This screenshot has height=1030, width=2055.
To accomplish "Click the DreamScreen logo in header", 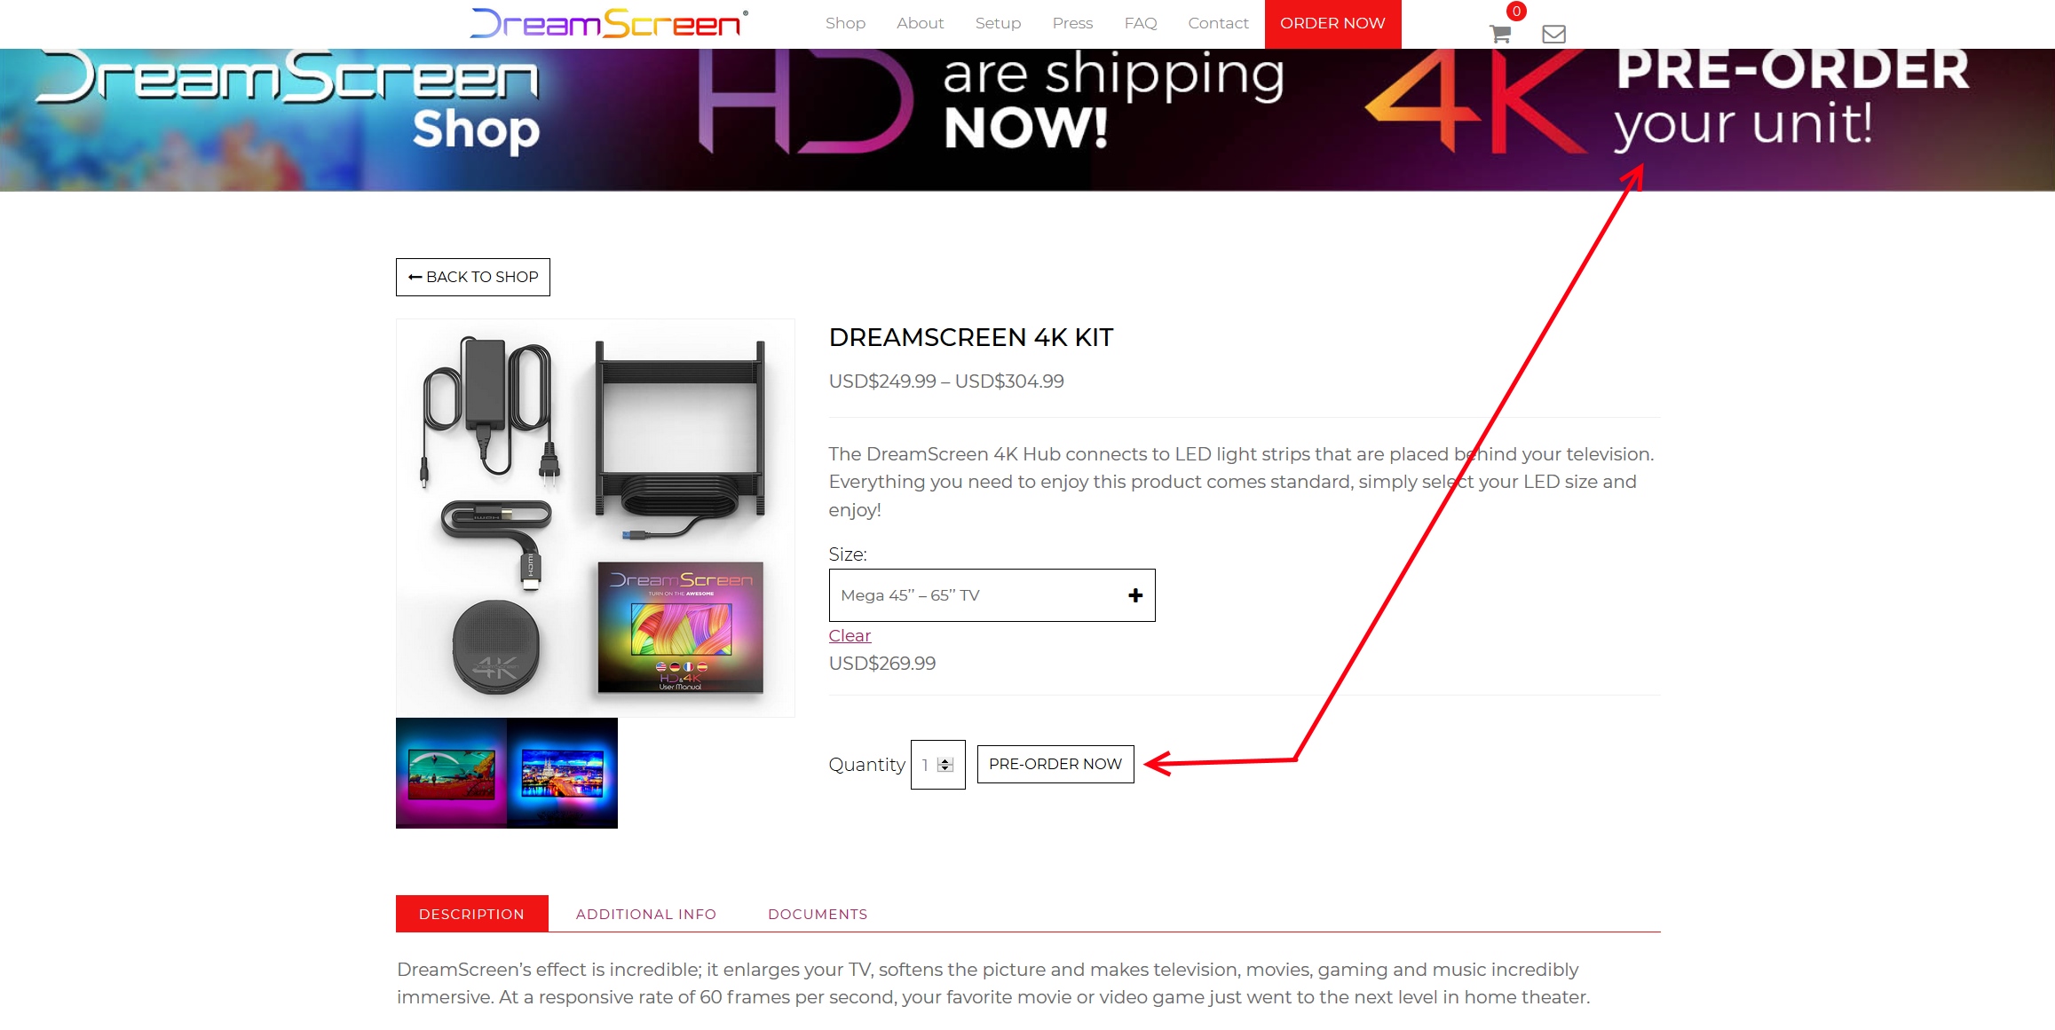I will point(609,23).
